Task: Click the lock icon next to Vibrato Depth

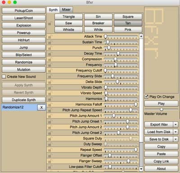Action: 50,88
